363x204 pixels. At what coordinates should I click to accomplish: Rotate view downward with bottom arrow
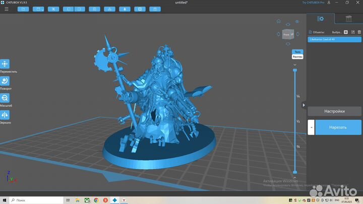click(288, 44)
